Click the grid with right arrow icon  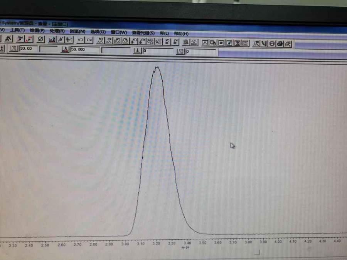click(159, 42)
